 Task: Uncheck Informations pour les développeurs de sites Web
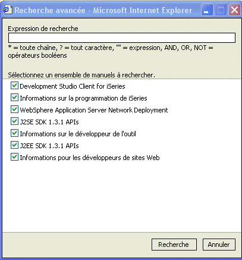(14, 157)
